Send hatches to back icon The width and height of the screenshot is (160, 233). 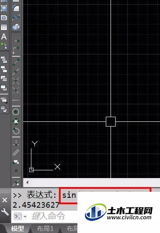click(x=4, y=109)
